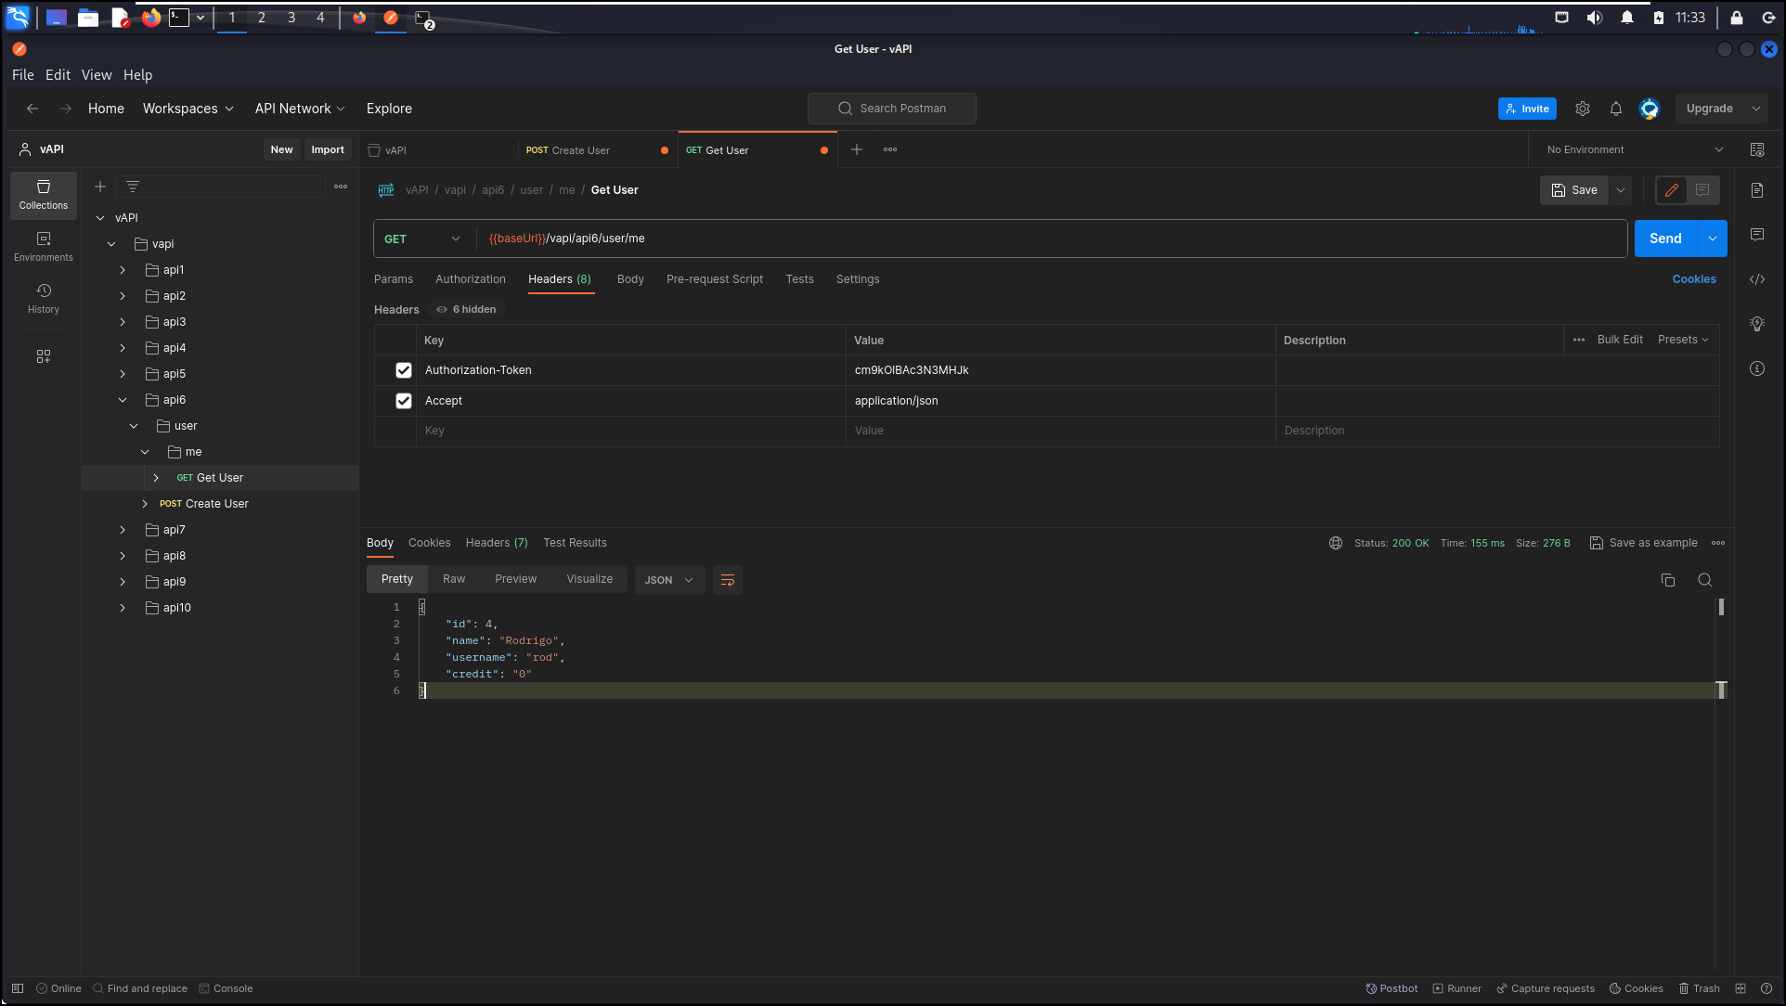This screenshot has width=1786, height=1006.
Task: Open the Help menu
Action: (138, 75)
